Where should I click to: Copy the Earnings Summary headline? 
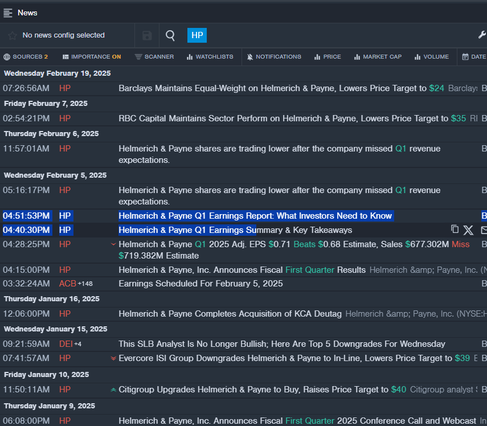[x=455, y=229]
